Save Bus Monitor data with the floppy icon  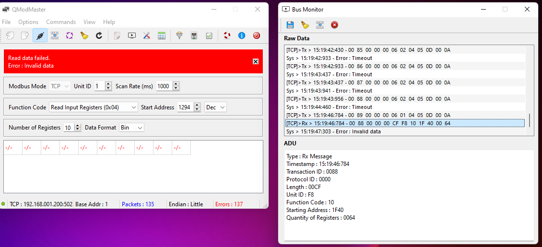pyautogui.click(x=290, y=25)
